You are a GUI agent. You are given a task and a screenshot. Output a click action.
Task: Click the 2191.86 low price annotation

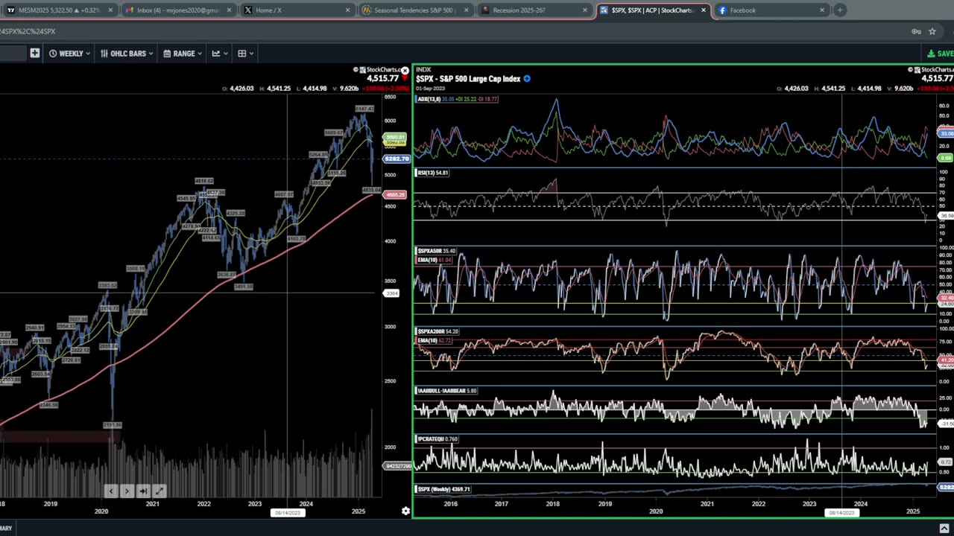(113, 425)
